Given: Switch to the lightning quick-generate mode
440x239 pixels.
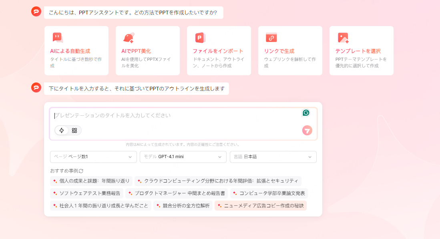Looking at the screenshot, I should click(x=61, y=130).
